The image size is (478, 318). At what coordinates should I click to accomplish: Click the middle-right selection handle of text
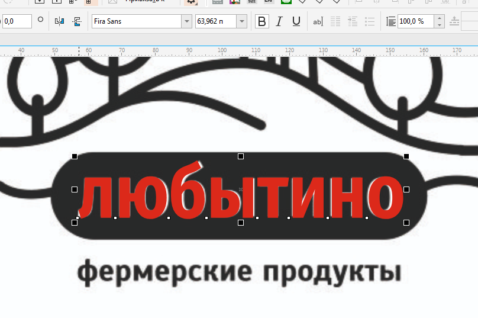point(406,189)
